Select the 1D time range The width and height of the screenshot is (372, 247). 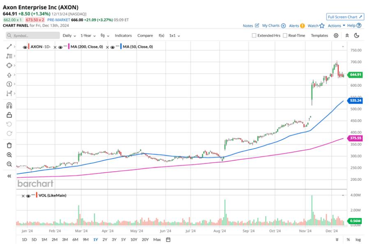[24, 240]
